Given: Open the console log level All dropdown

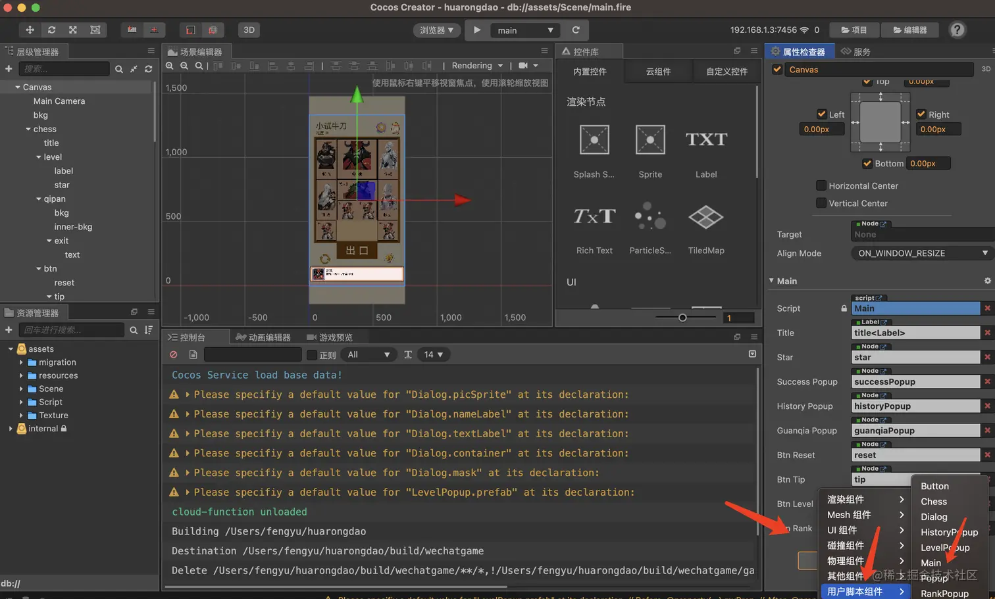Looking at the screenshot, I should coord(369,355).
